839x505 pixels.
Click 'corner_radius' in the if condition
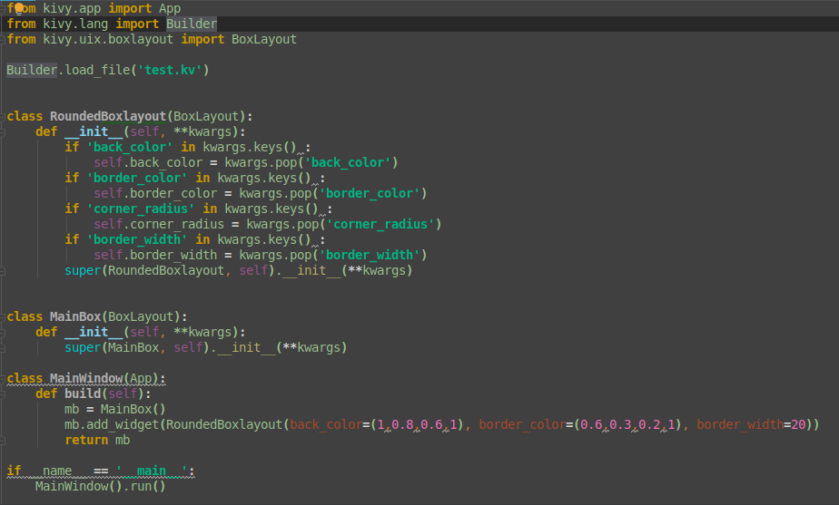(x=141, y=209)
